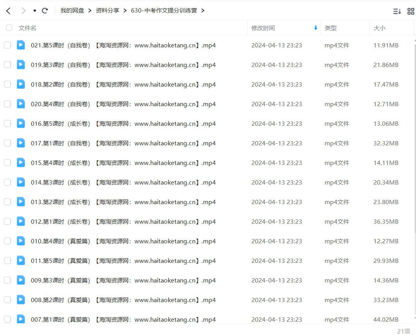Viewport: 416px width, 335px height.
Task: Open file name 009.第3课时（真爱篇）
Action: click(123, 280)
